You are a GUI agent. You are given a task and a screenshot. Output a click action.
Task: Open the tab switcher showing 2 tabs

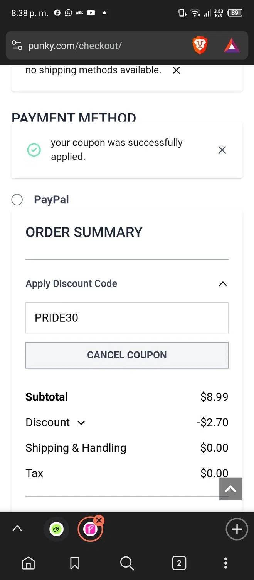point(179,563)
